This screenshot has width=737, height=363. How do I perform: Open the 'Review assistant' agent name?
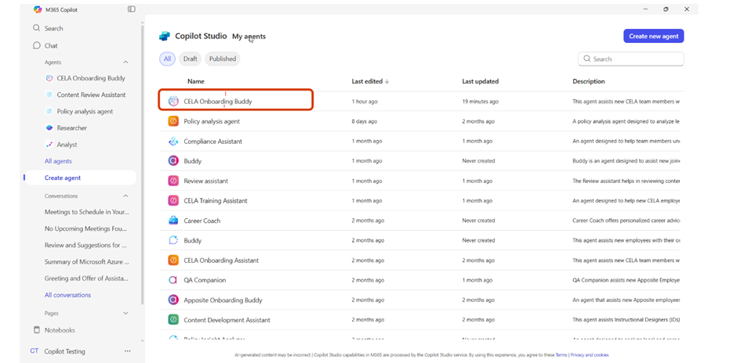tap(206, 181)
